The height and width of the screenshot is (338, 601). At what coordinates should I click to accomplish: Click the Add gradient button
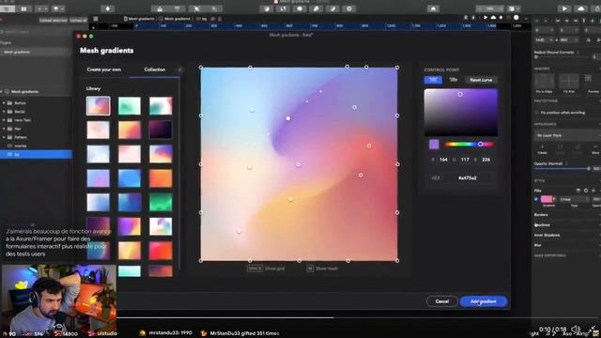(484, 301)
